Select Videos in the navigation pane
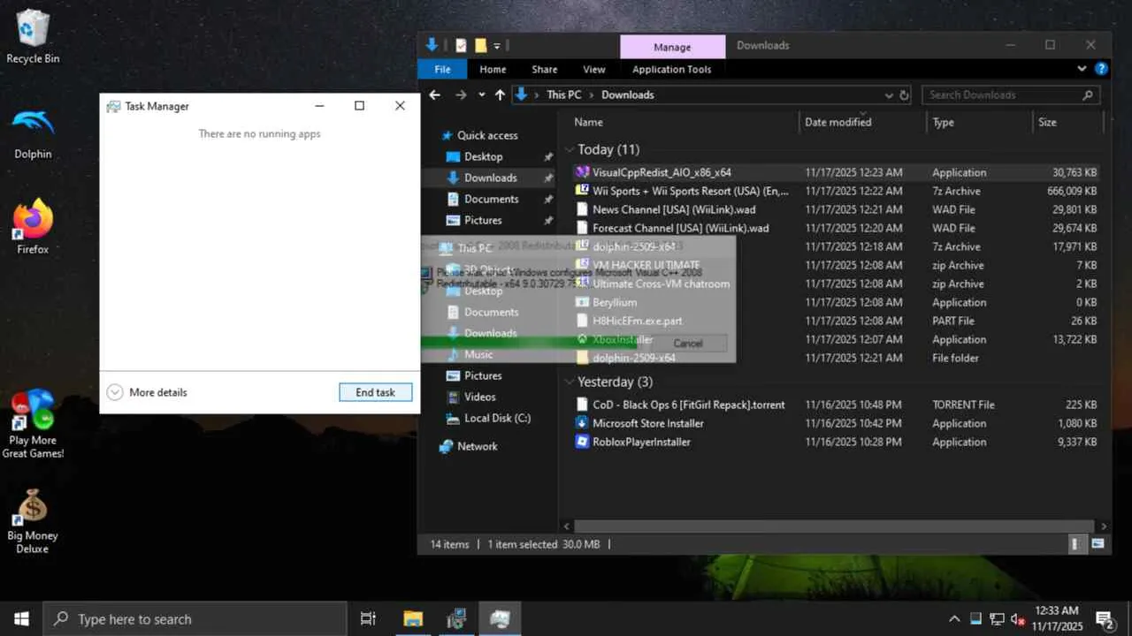This screenshot has height=636, width=1132. (479, 397)
